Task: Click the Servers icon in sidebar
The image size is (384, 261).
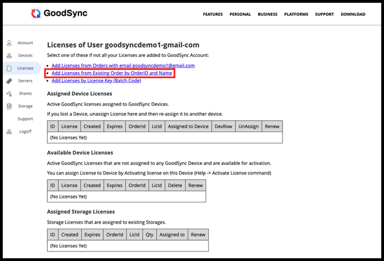Action: 9,81
